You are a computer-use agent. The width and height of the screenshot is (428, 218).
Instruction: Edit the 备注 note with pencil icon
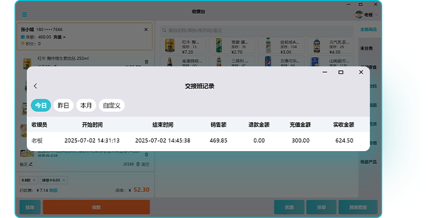click(31, 164)
